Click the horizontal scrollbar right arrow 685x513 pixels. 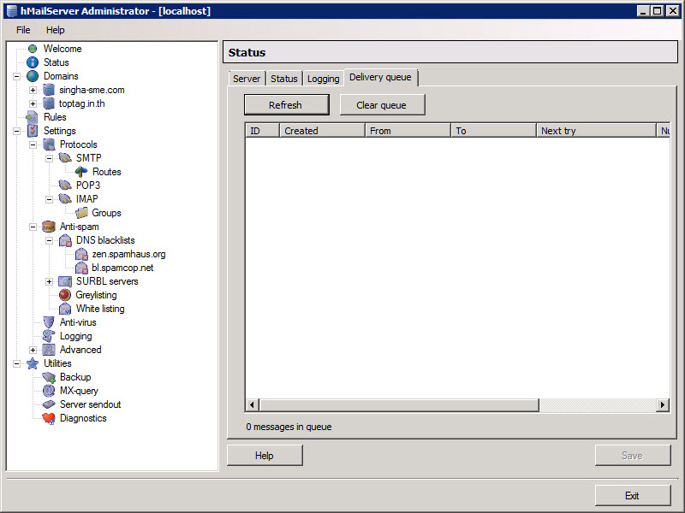coord(662,404)
